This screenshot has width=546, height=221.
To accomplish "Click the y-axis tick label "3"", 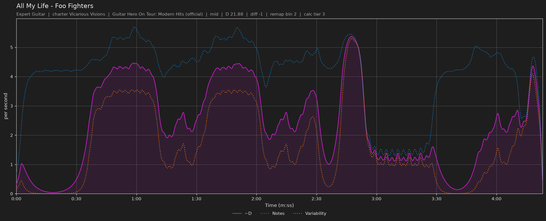I will (x=12, y=106).
